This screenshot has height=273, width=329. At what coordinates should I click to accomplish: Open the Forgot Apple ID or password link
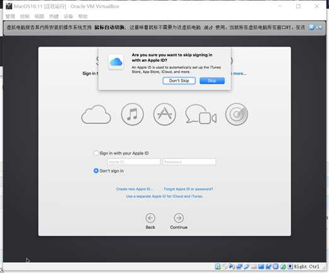tap(188, 189)
